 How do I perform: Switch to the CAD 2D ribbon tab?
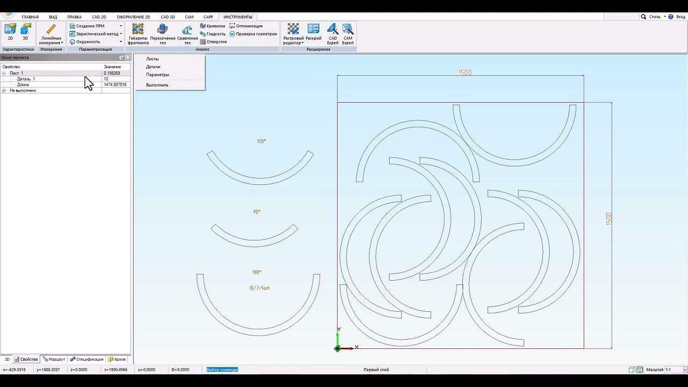pyautogui.click(x=99, y=17)
